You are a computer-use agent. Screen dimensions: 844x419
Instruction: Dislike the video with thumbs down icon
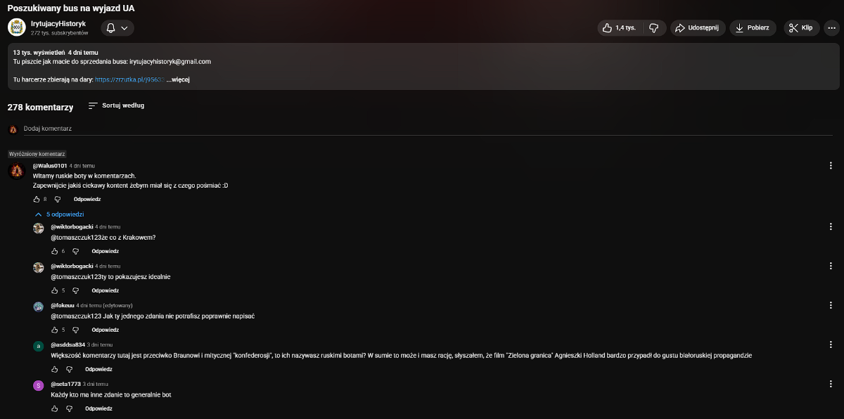tap(653, 28)
